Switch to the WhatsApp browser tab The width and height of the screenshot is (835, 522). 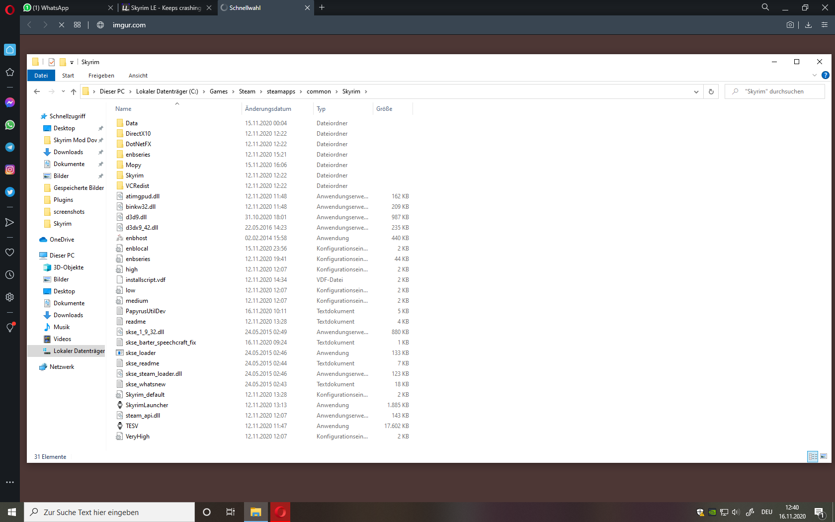coord(68,7)
